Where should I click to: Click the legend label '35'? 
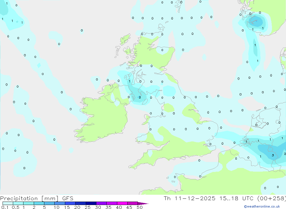(x=108, y=207)
